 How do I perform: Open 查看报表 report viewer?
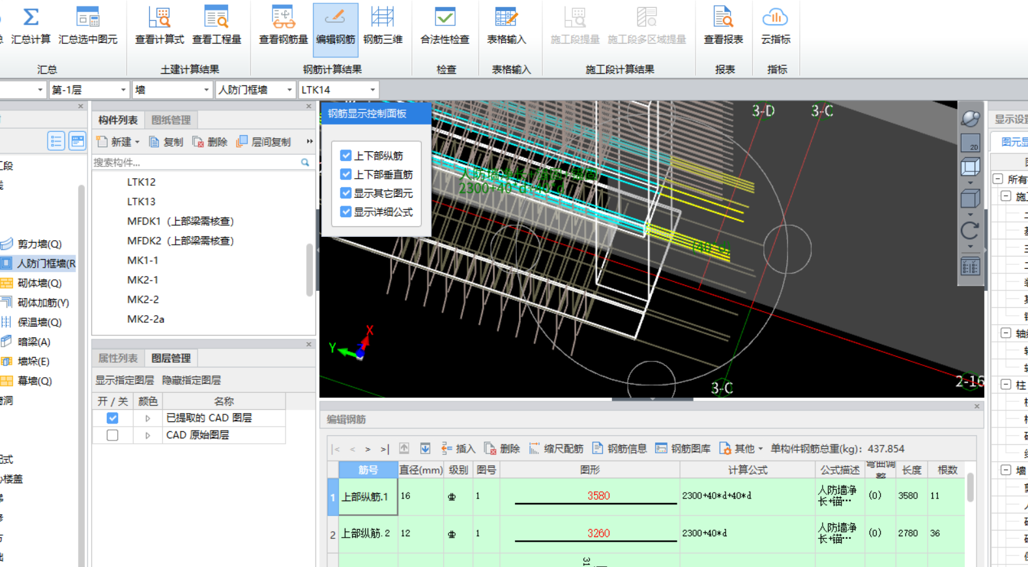coord(723,26)
